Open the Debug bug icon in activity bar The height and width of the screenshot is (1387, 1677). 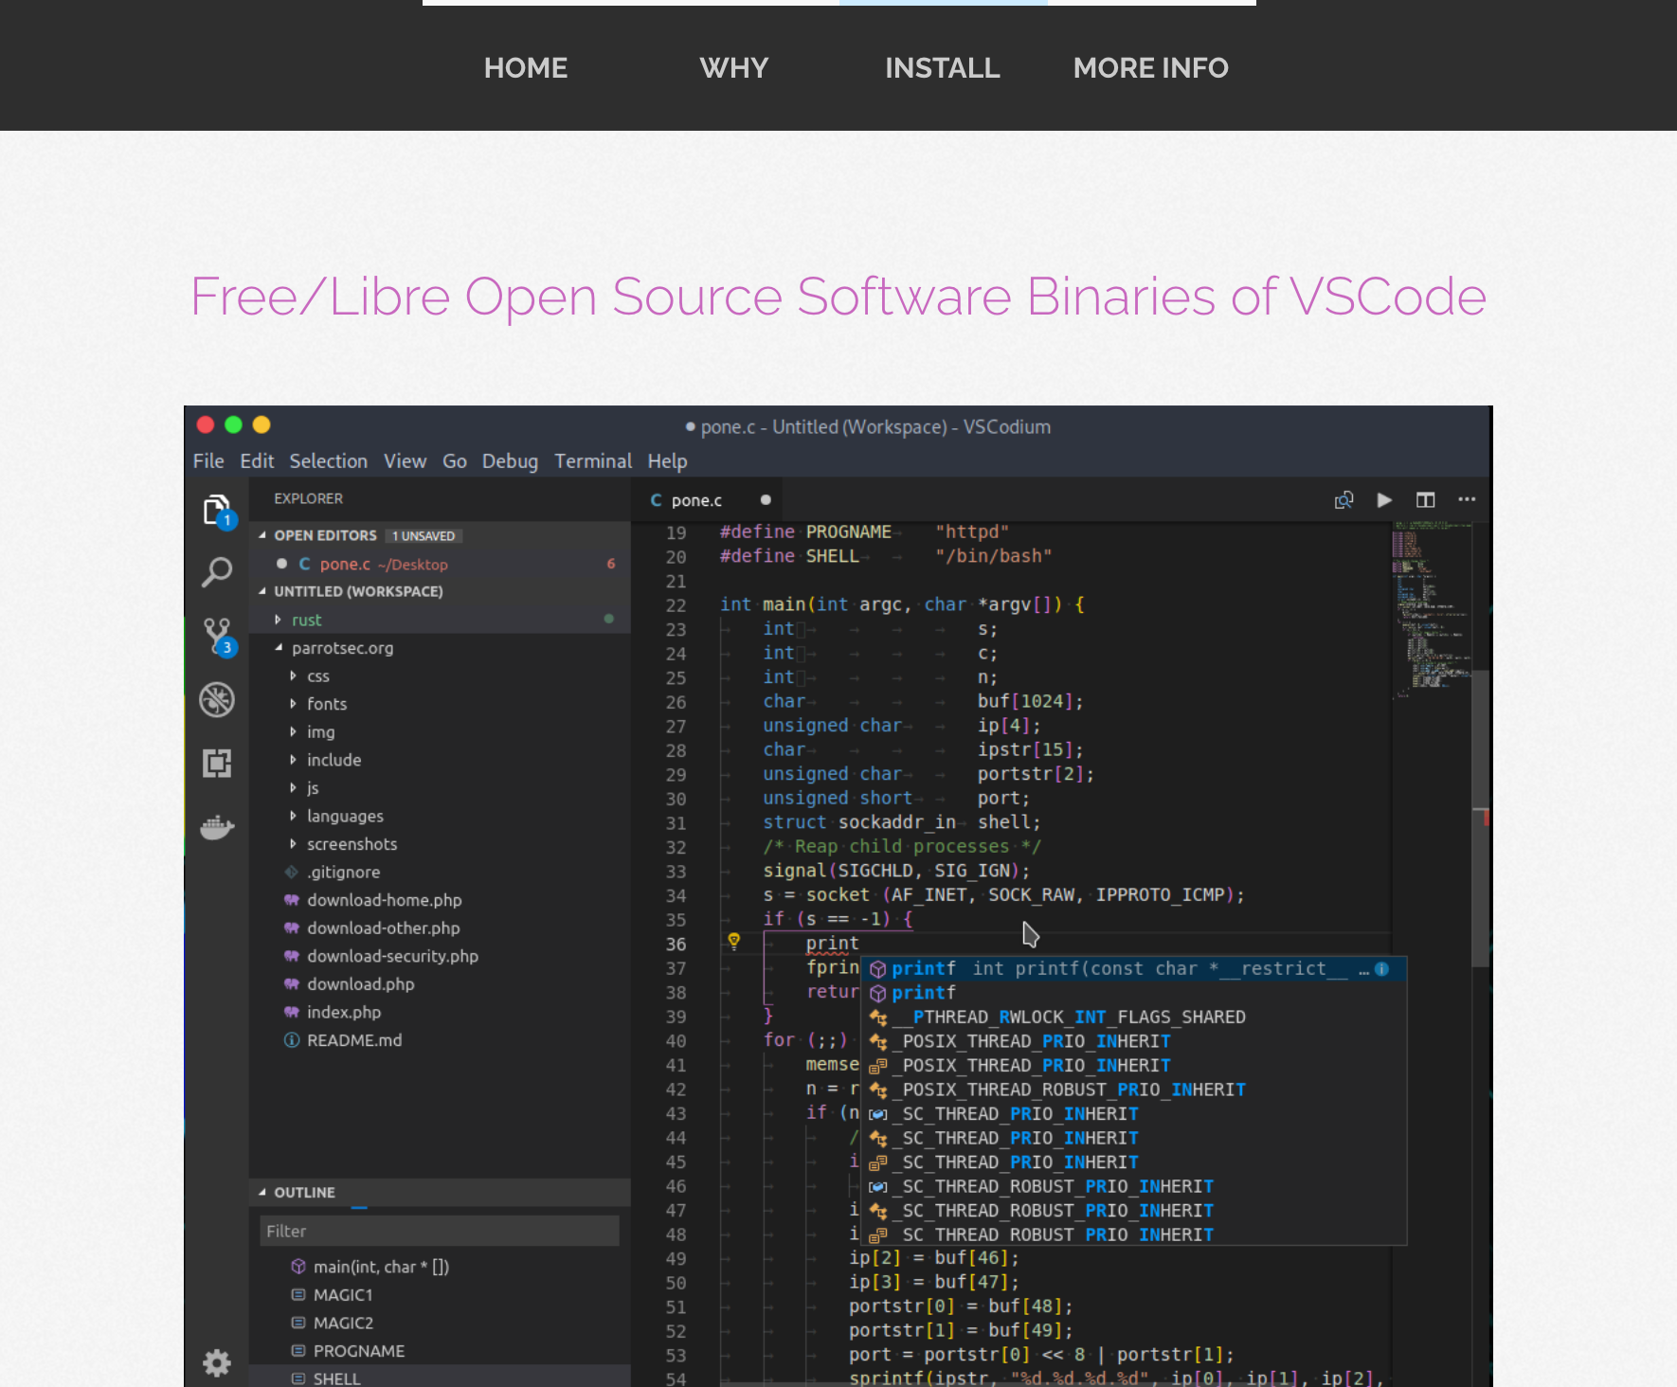[x=217, y=700]
